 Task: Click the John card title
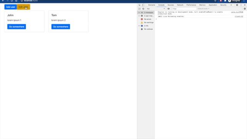[x=10, y=15]
